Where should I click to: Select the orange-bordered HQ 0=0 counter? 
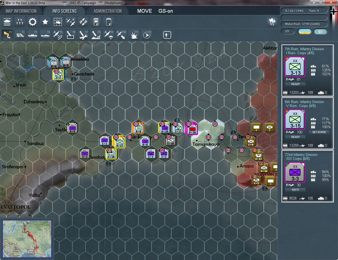pyautogui.click(x=138, y=128)
